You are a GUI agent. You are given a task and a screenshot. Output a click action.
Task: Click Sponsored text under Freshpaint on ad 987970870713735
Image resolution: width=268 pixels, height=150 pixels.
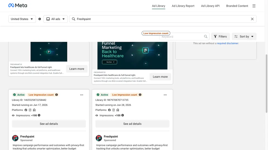coord(110,140)
